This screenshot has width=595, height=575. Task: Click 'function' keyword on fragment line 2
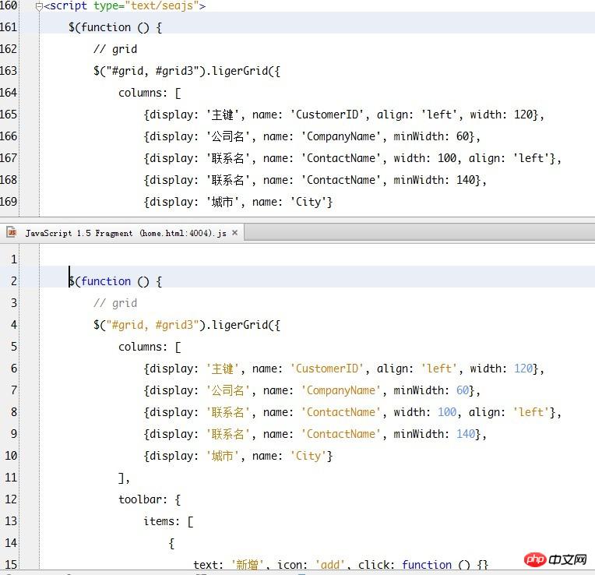[x=106, y=281]
